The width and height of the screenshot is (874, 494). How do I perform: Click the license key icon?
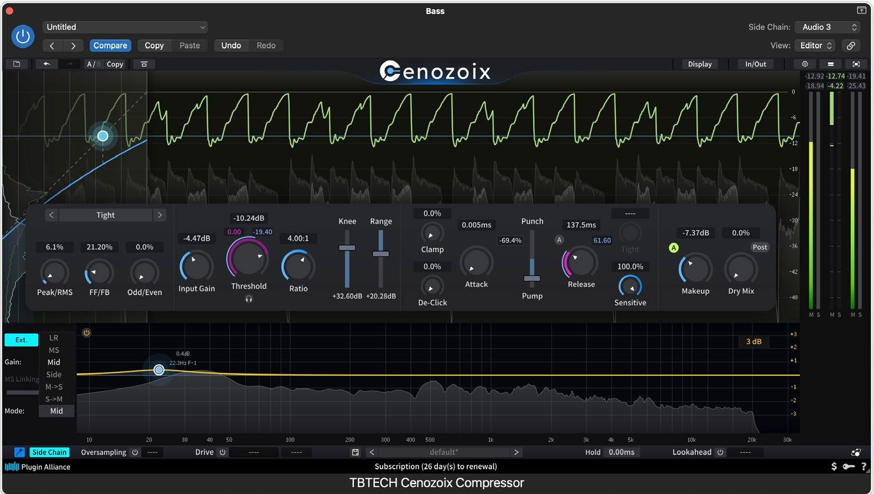click(x=848, y=466)
